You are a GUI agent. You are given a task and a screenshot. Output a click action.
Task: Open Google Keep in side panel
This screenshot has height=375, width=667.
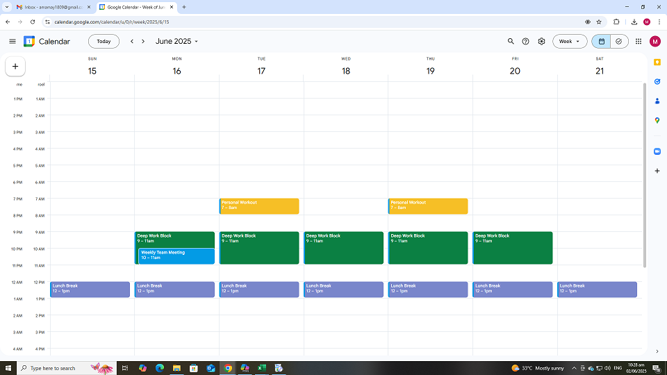(657, 62)
